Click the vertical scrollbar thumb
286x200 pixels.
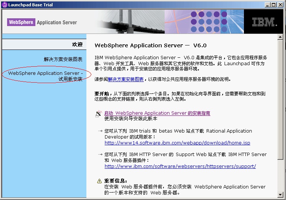coord(280,101)
